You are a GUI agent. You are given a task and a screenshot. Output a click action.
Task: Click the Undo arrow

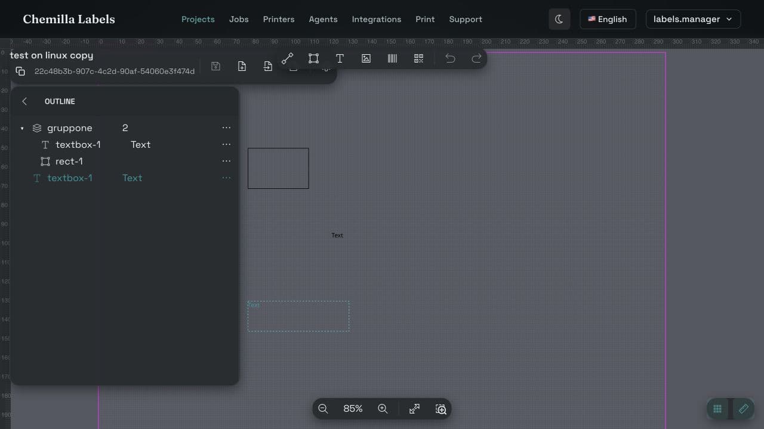(450, 58)
